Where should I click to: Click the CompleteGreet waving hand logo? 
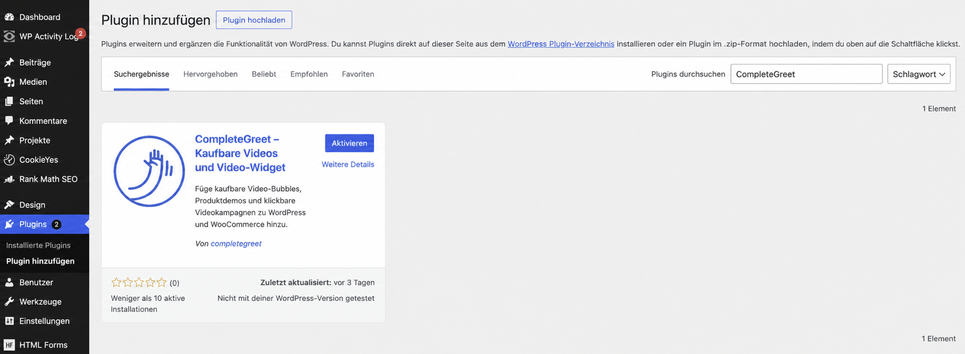pos(149,171)
